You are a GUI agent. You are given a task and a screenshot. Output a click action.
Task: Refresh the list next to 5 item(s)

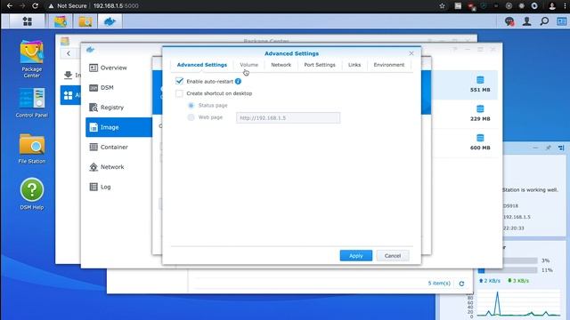[x=461, y=284]
